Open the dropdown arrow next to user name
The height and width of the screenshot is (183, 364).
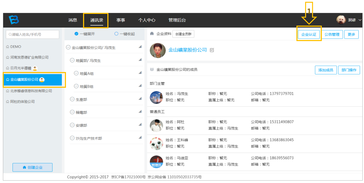point(360,20)
